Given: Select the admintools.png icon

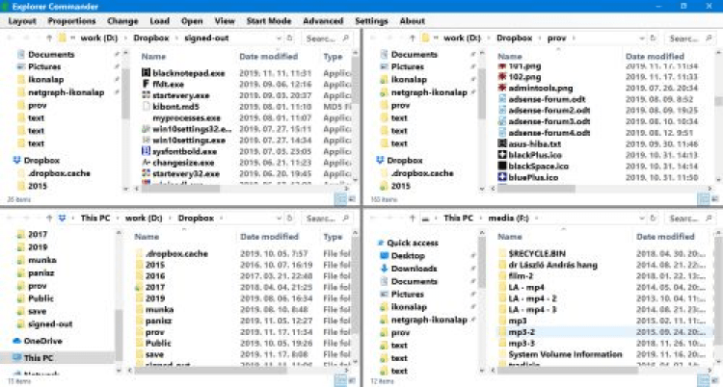Looking at the screenshot, I should [x=502, y=88].
